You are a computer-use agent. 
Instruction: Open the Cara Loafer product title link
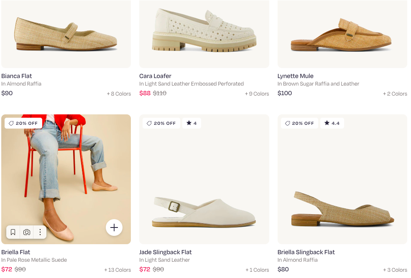tap(155, 76)
